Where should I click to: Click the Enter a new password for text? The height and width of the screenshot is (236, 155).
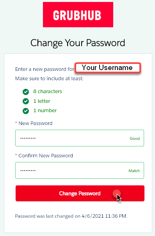click(45, 69)
